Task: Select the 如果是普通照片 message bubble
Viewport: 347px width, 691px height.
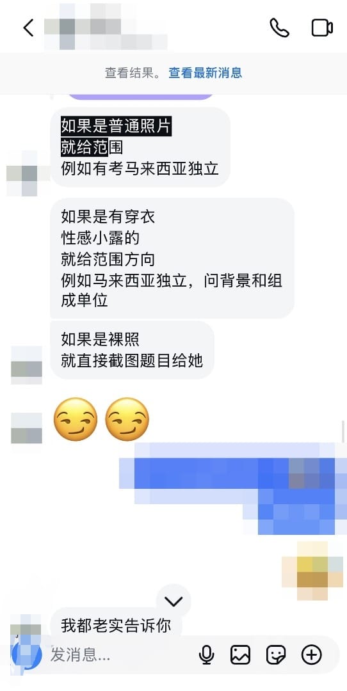Action: pos(140,147)
